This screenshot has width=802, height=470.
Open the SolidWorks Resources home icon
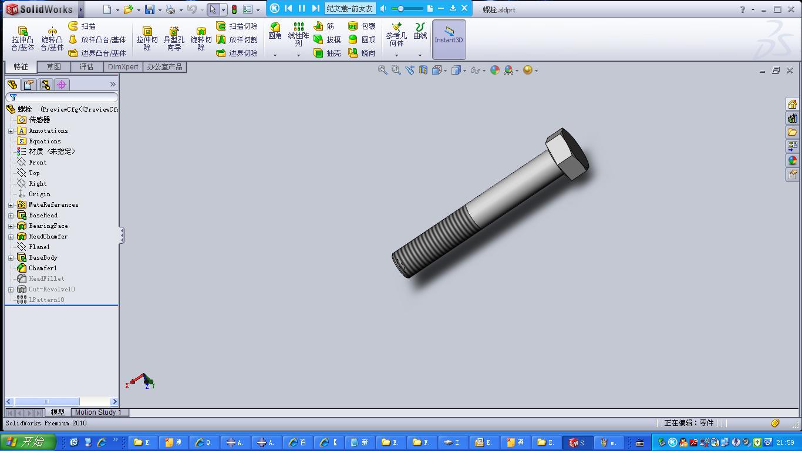point(793,104)
